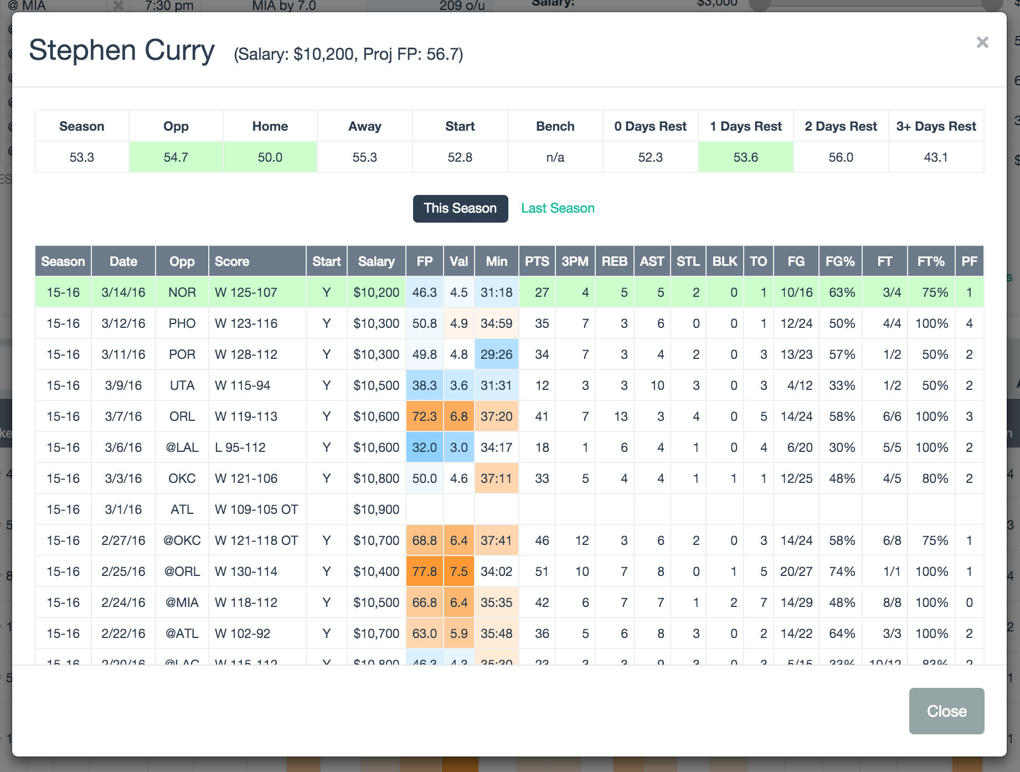Sort table by FP column header

point(424,261)
